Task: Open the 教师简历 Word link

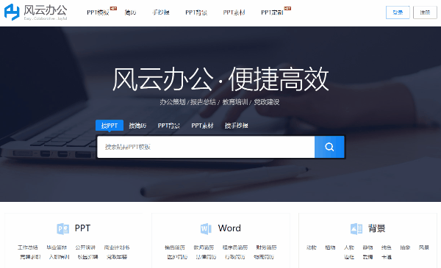Action: point(204,247)
